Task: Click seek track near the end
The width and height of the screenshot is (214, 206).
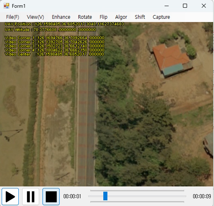Action: 182,196
